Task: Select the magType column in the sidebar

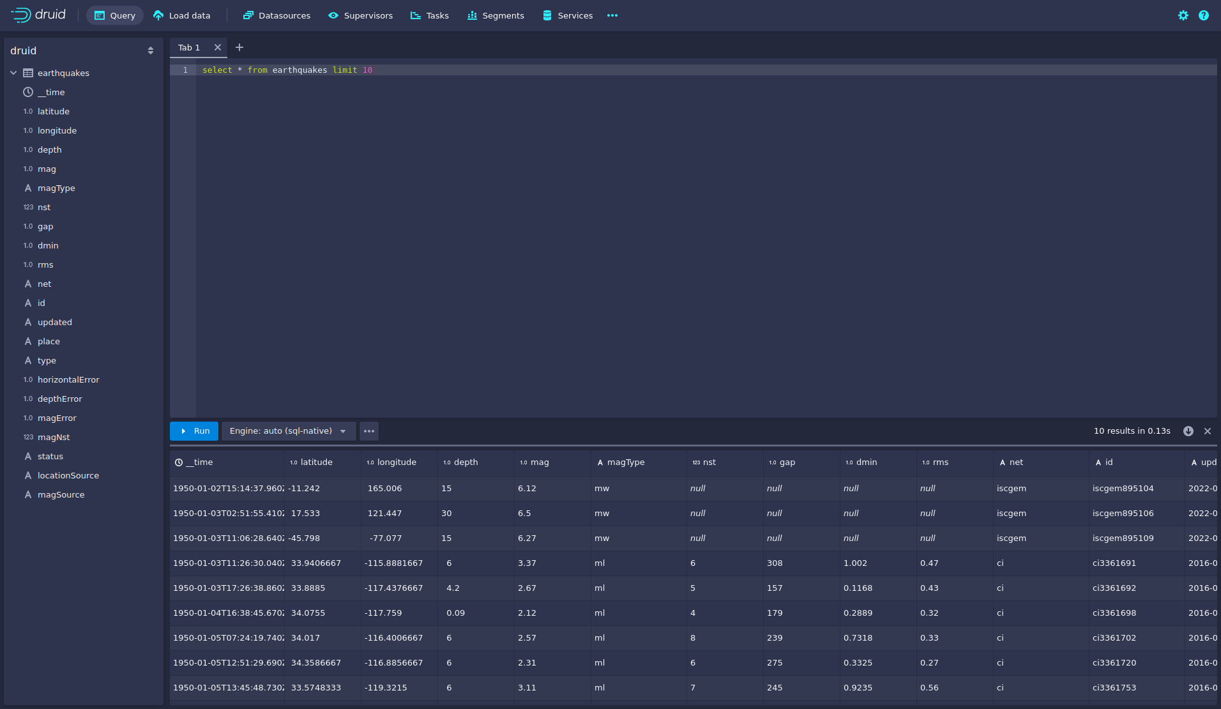Action: pos(56,188)
